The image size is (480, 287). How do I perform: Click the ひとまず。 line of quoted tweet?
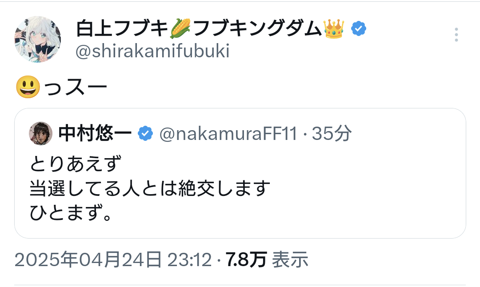70,214
